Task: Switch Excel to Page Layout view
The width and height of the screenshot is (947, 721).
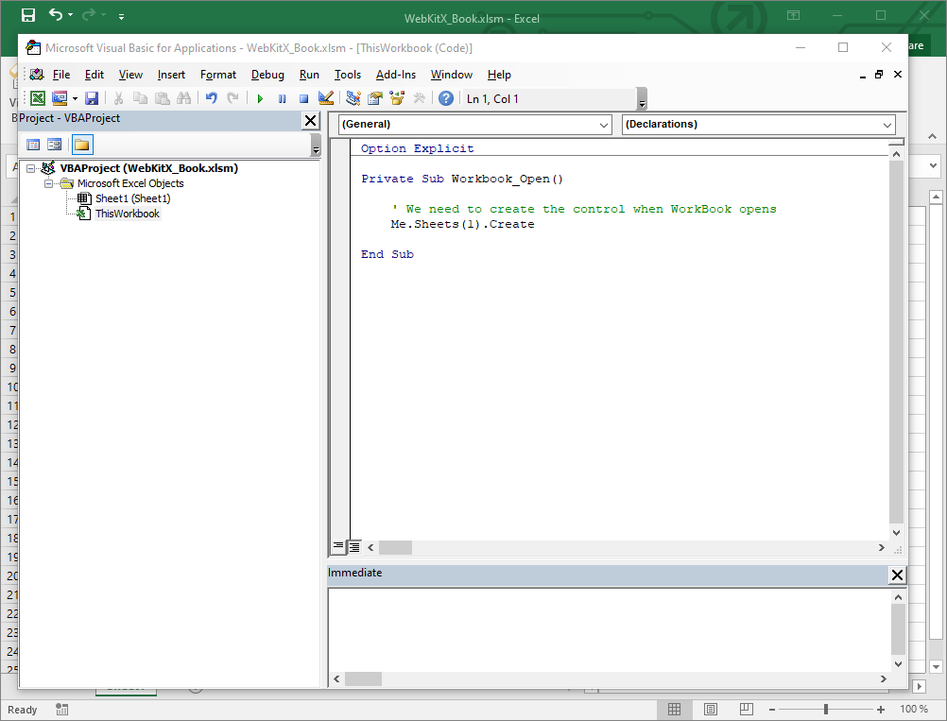Action: click(x=711, y=709)
